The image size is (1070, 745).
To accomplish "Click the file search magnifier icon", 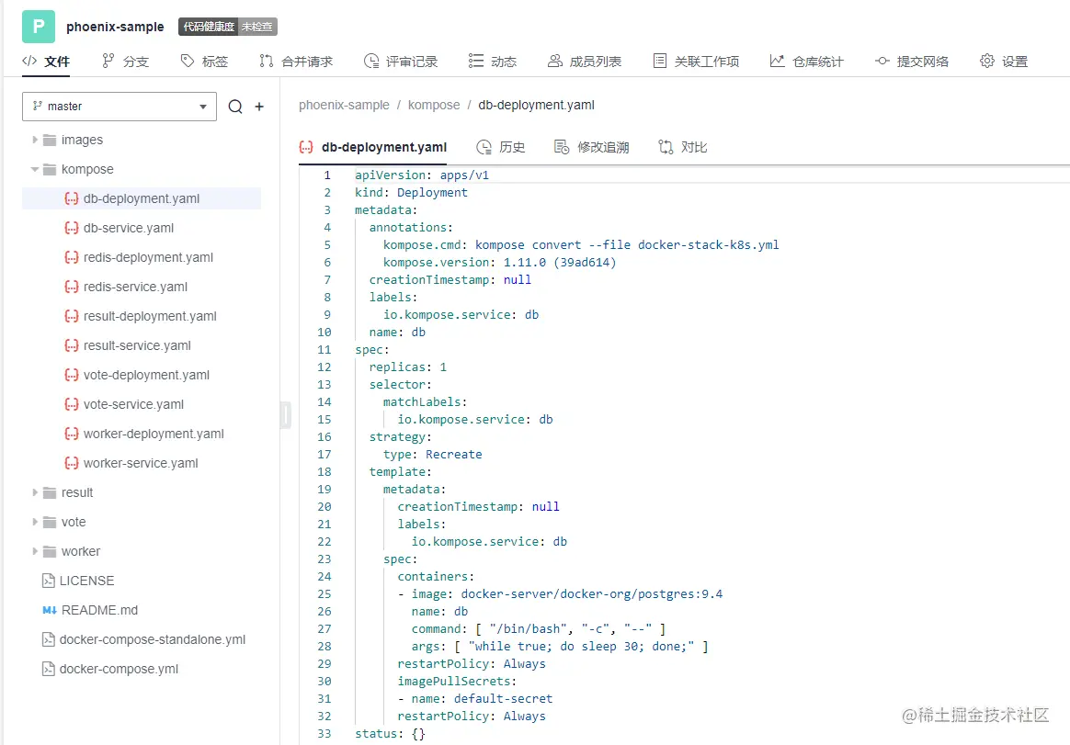I will 235,107.
